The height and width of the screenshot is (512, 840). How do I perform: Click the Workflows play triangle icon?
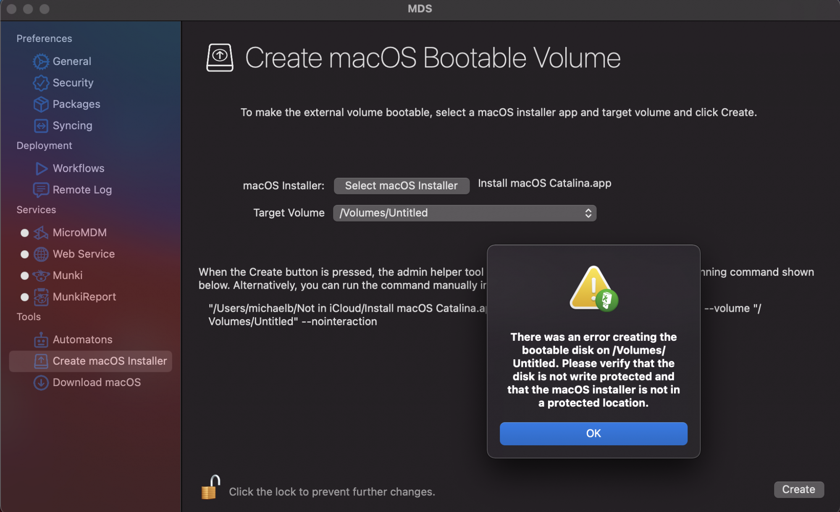[x=41, y=168]
